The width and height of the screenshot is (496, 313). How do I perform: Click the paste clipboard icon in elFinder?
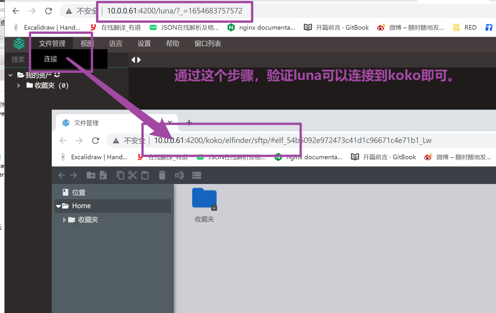pyautogui.click(x=145, y=175)
